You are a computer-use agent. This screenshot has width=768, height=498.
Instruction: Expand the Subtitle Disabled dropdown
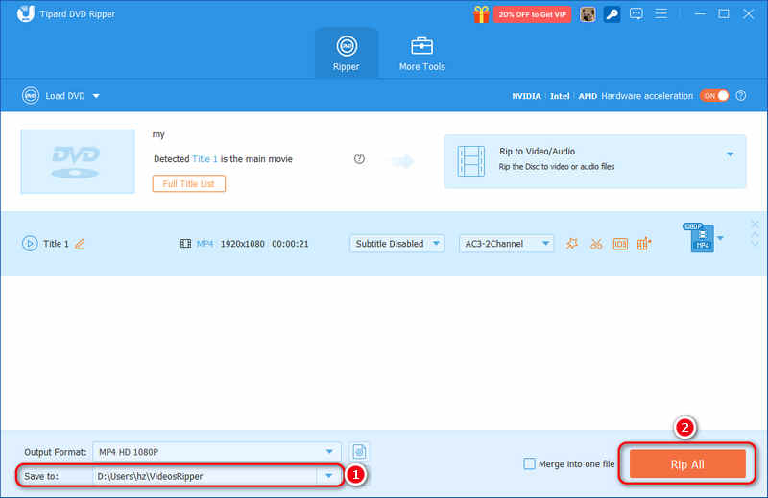coord(396,244)
